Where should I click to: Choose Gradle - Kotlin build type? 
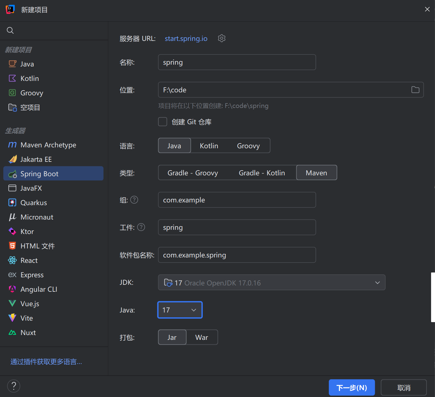click(262, 173)
